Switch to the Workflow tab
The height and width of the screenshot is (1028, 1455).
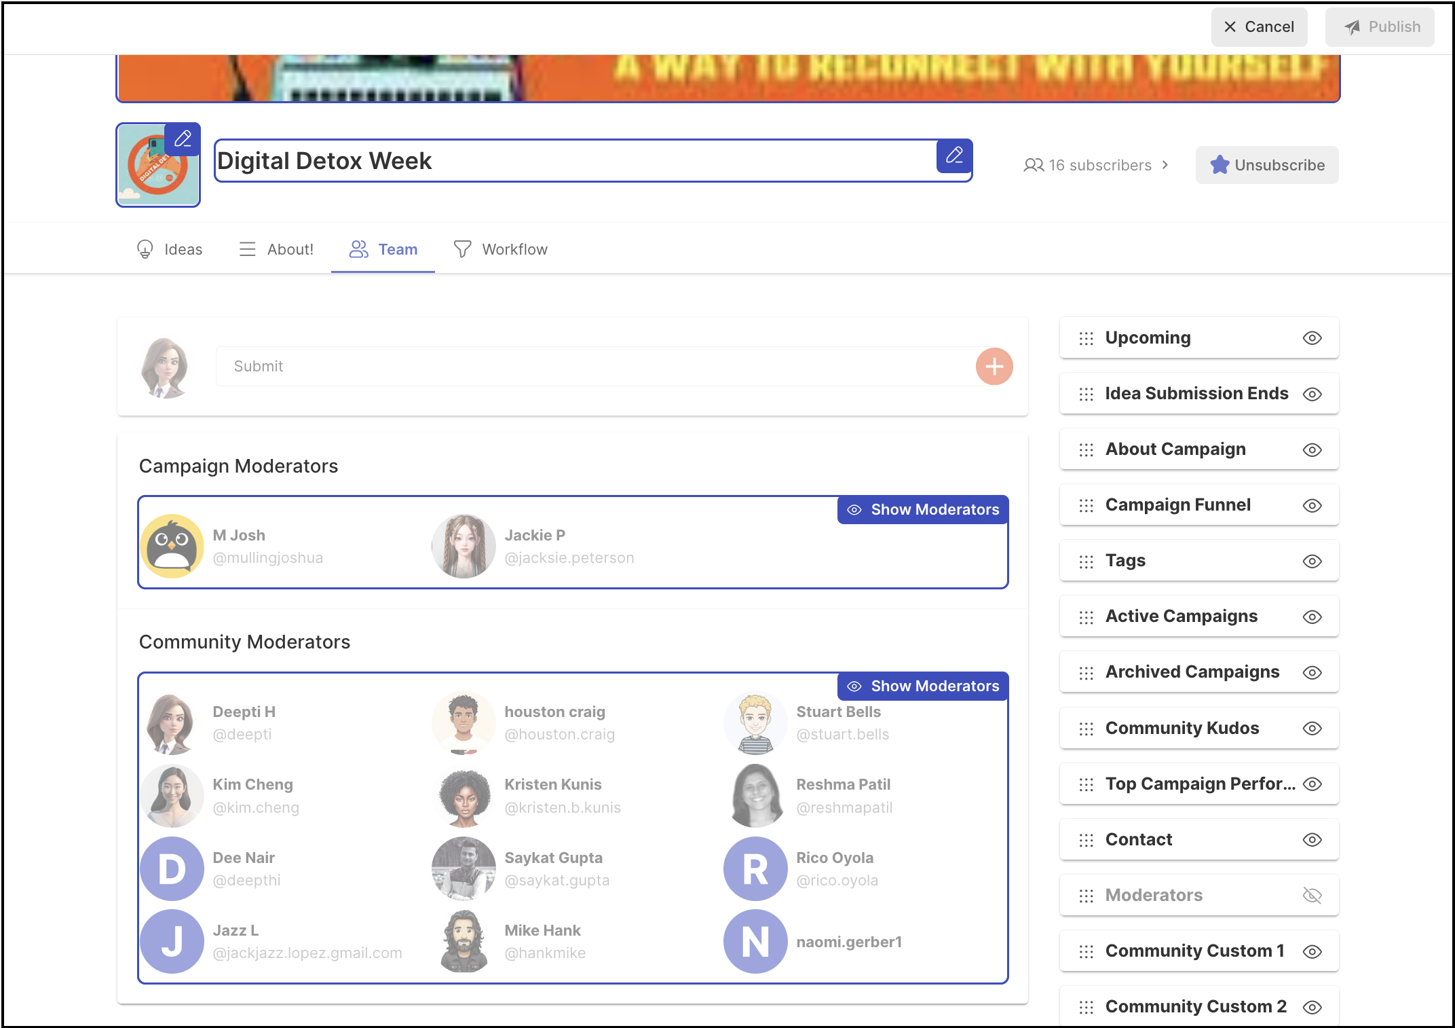[x=501, y=250]
